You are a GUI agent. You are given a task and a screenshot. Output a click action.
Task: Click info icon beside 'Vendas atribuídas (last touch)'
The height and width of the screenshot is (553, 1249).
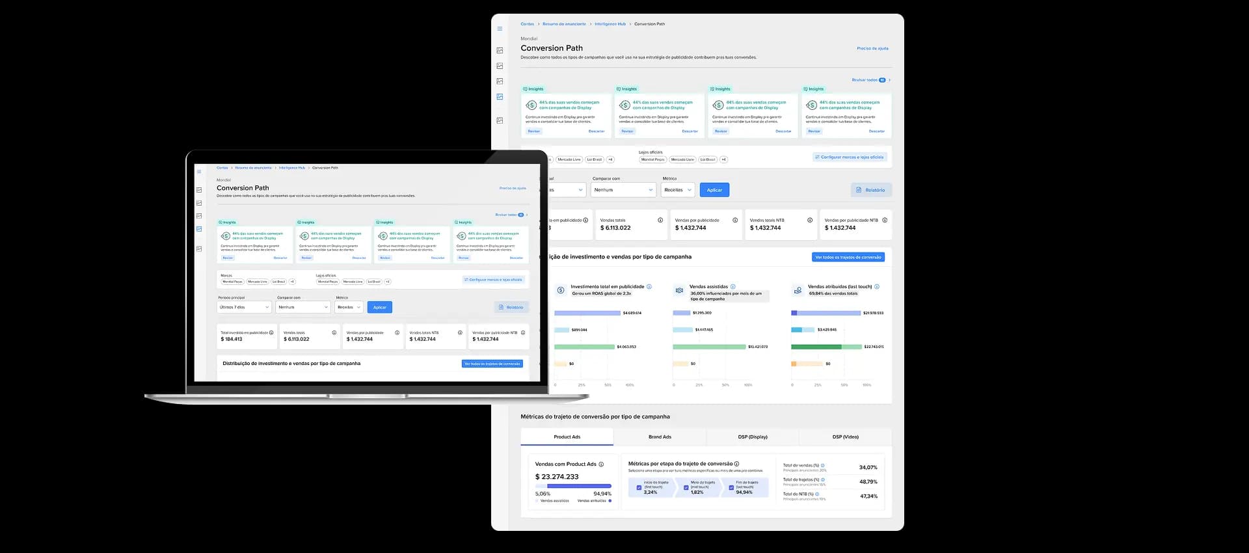tap(877, 286)
